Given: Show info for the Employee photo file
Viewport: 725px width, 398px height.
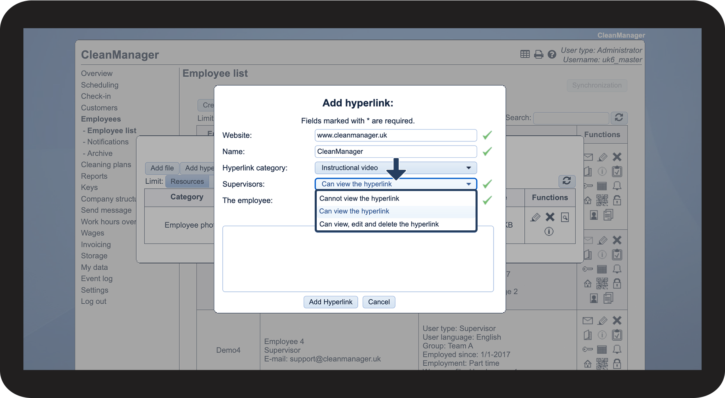Looking at the screenshot, I should (x=549, y=232).
